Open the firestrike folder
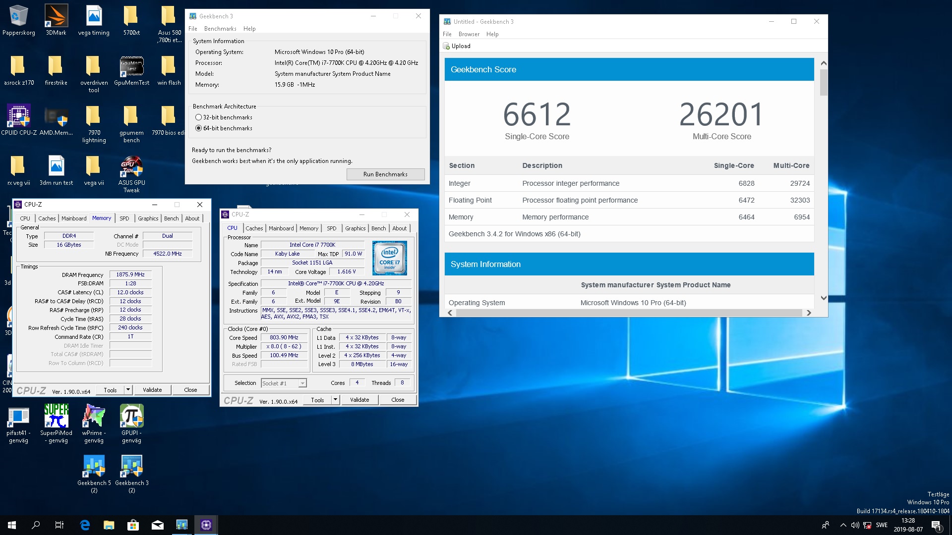 click(x=56, y=70)
